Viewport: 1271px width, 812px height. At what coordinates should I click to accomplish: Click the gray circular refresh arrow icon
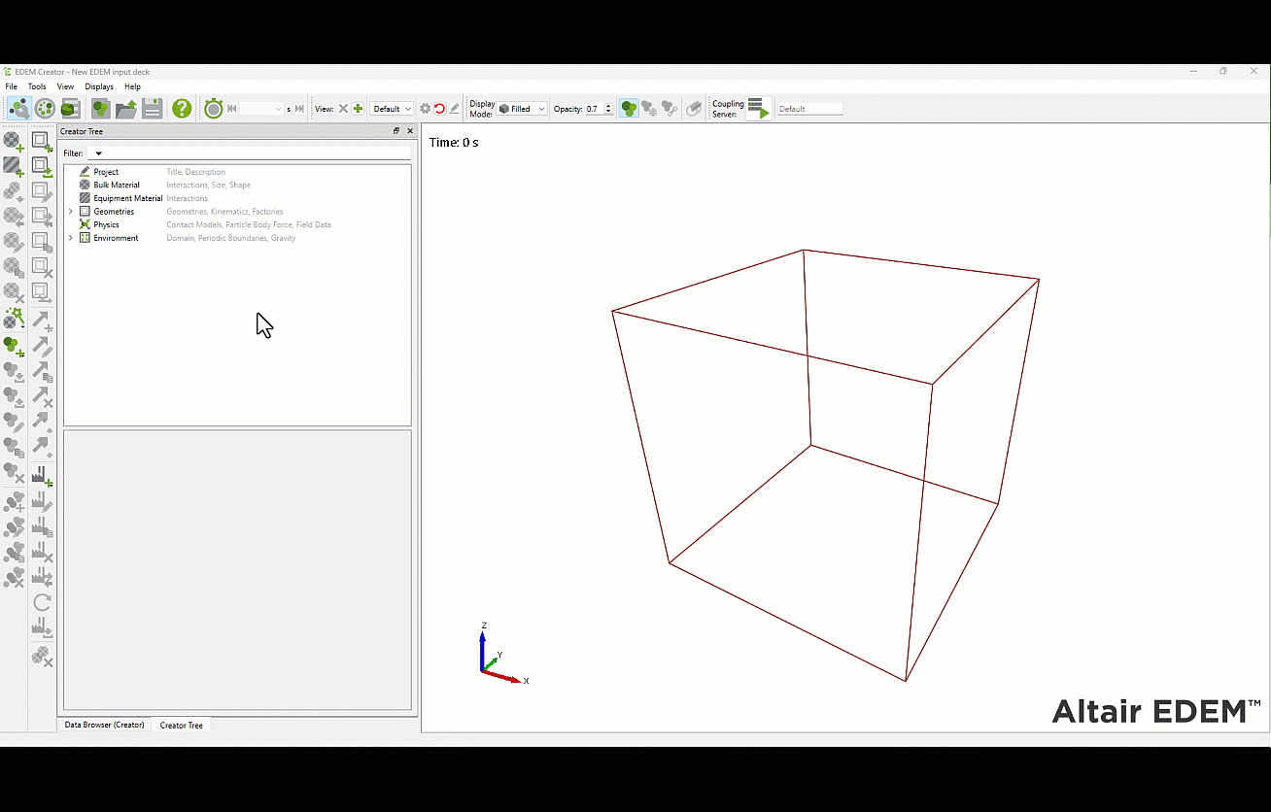pos(42,602)
